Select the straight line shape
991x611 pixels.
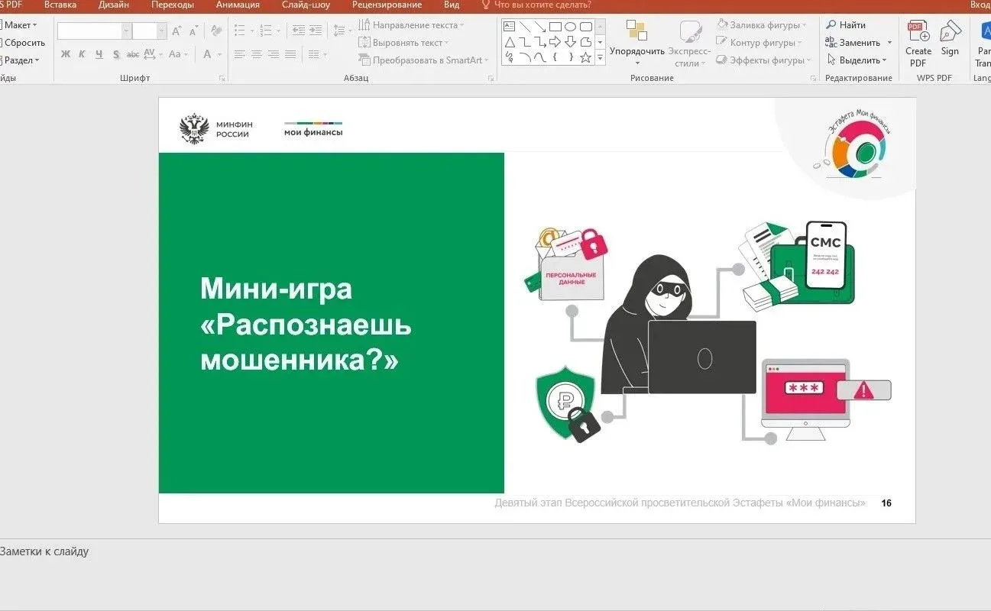[524, 26]
